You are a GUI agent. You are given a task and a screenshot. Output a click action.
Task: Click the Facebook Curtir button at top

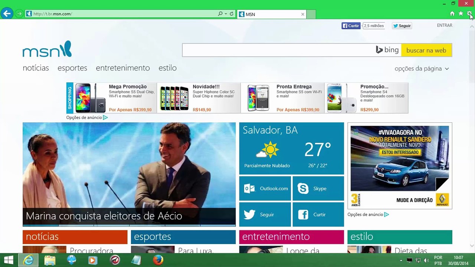tap(351, 26)
